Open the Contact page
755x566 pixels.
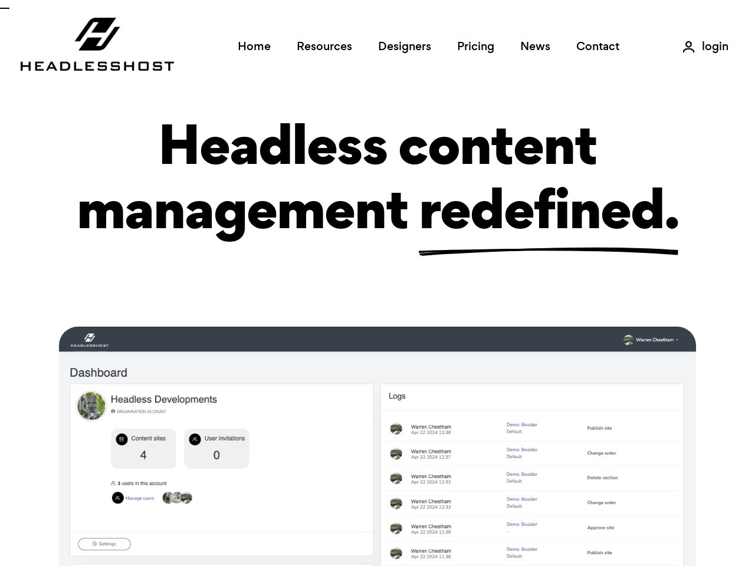click(598, 46)
